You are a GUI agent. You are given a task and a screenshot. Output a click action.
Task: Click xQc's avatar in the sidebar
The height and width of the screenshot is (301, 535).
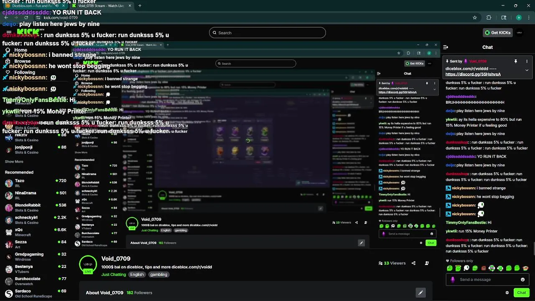coord(9,232)
